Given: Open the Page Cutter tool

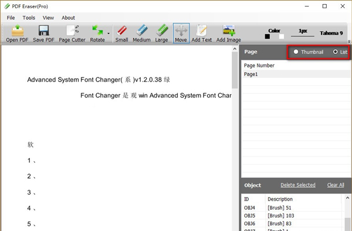Looking at the screenshot, I should [72, 30].
